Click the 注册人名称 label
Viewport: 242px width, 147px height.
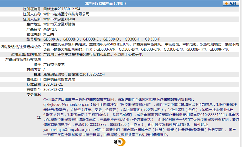[x=32, y=14]
